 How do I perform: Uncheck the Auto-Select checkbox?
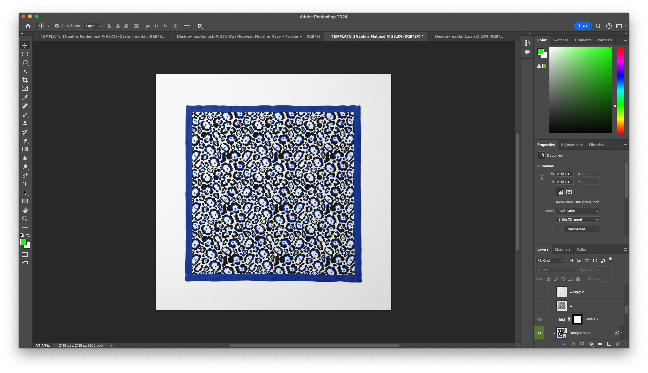tap(57, 26)
